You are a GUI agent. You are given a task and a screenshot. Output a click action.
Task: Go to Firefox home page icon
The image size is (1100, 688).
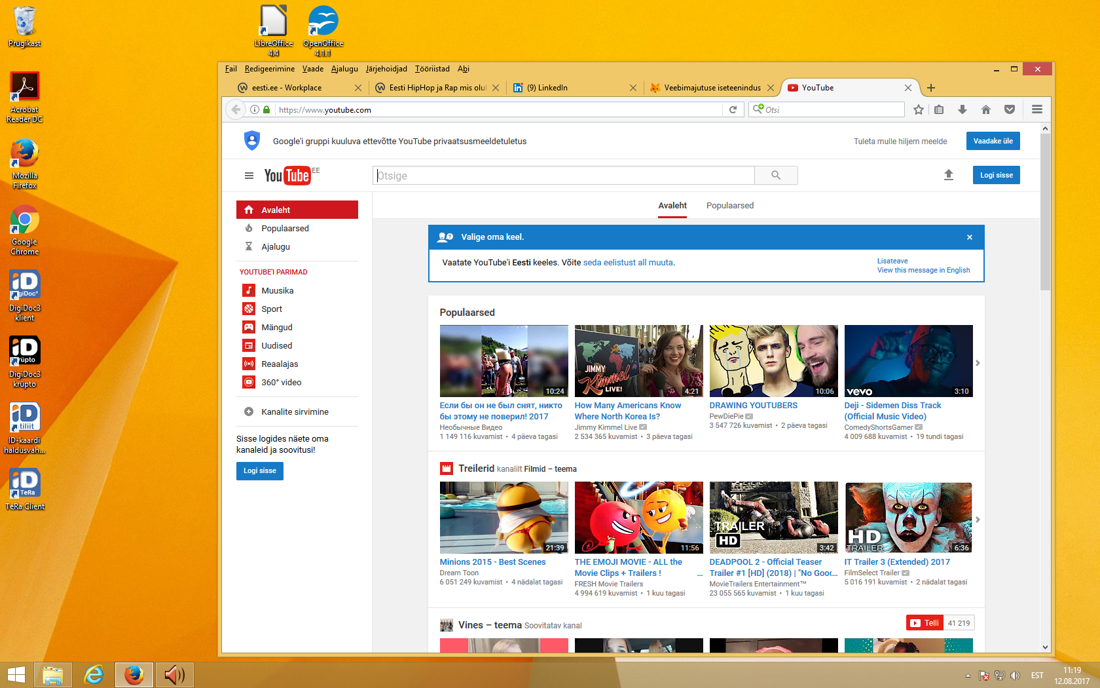tap(985, 110)
